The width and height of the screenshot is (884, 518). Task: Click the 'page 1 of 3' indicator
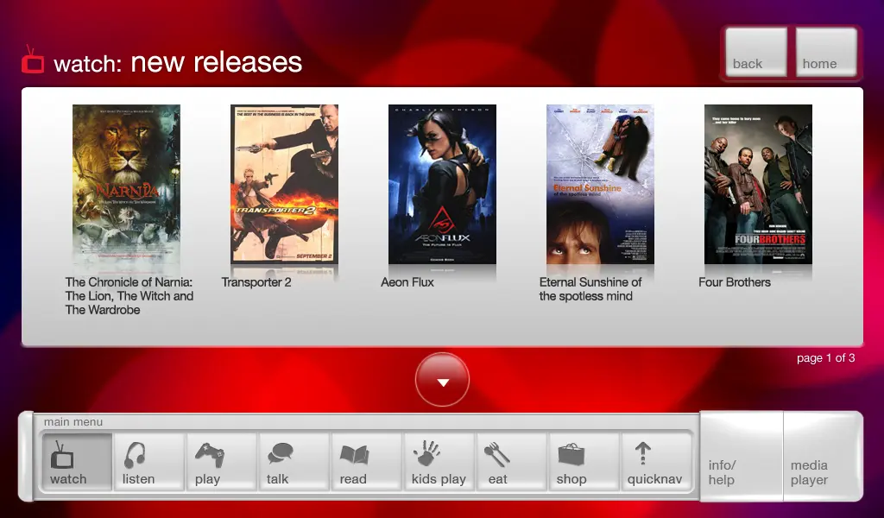click(x=826, y=358)
